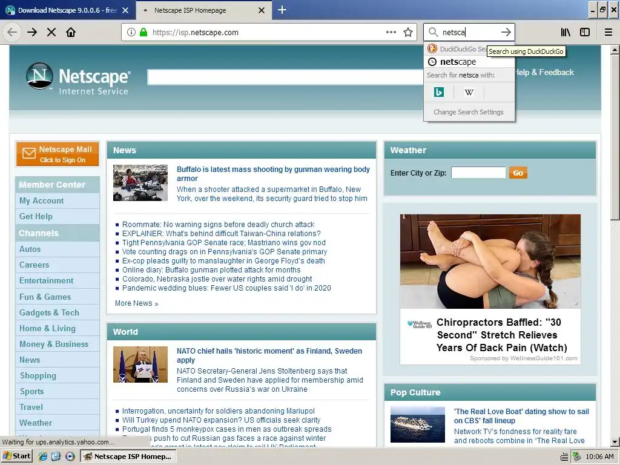Open the Shopping channel
The height and width of the screenshot is (465, 620).
(38, 375)
